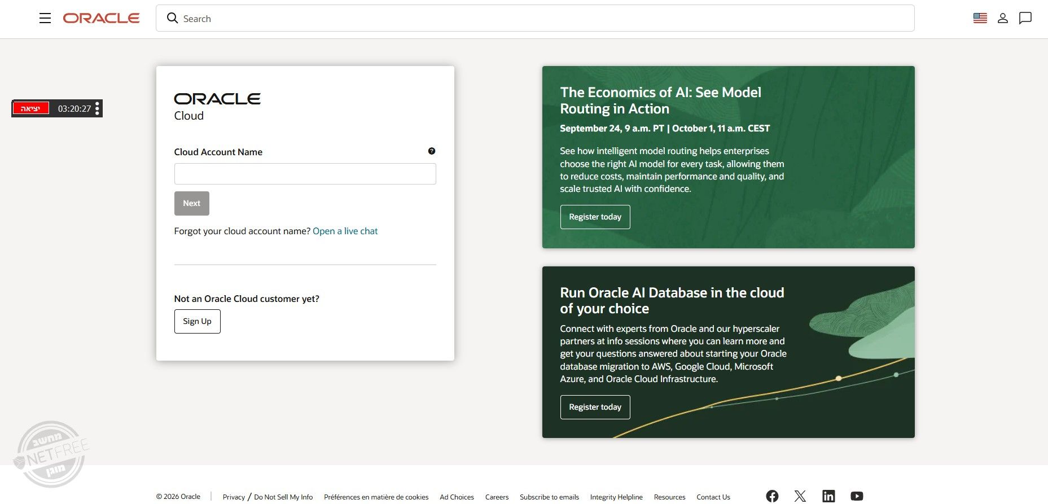Click the Cloud Account Name input field

[x=305, y=174]
